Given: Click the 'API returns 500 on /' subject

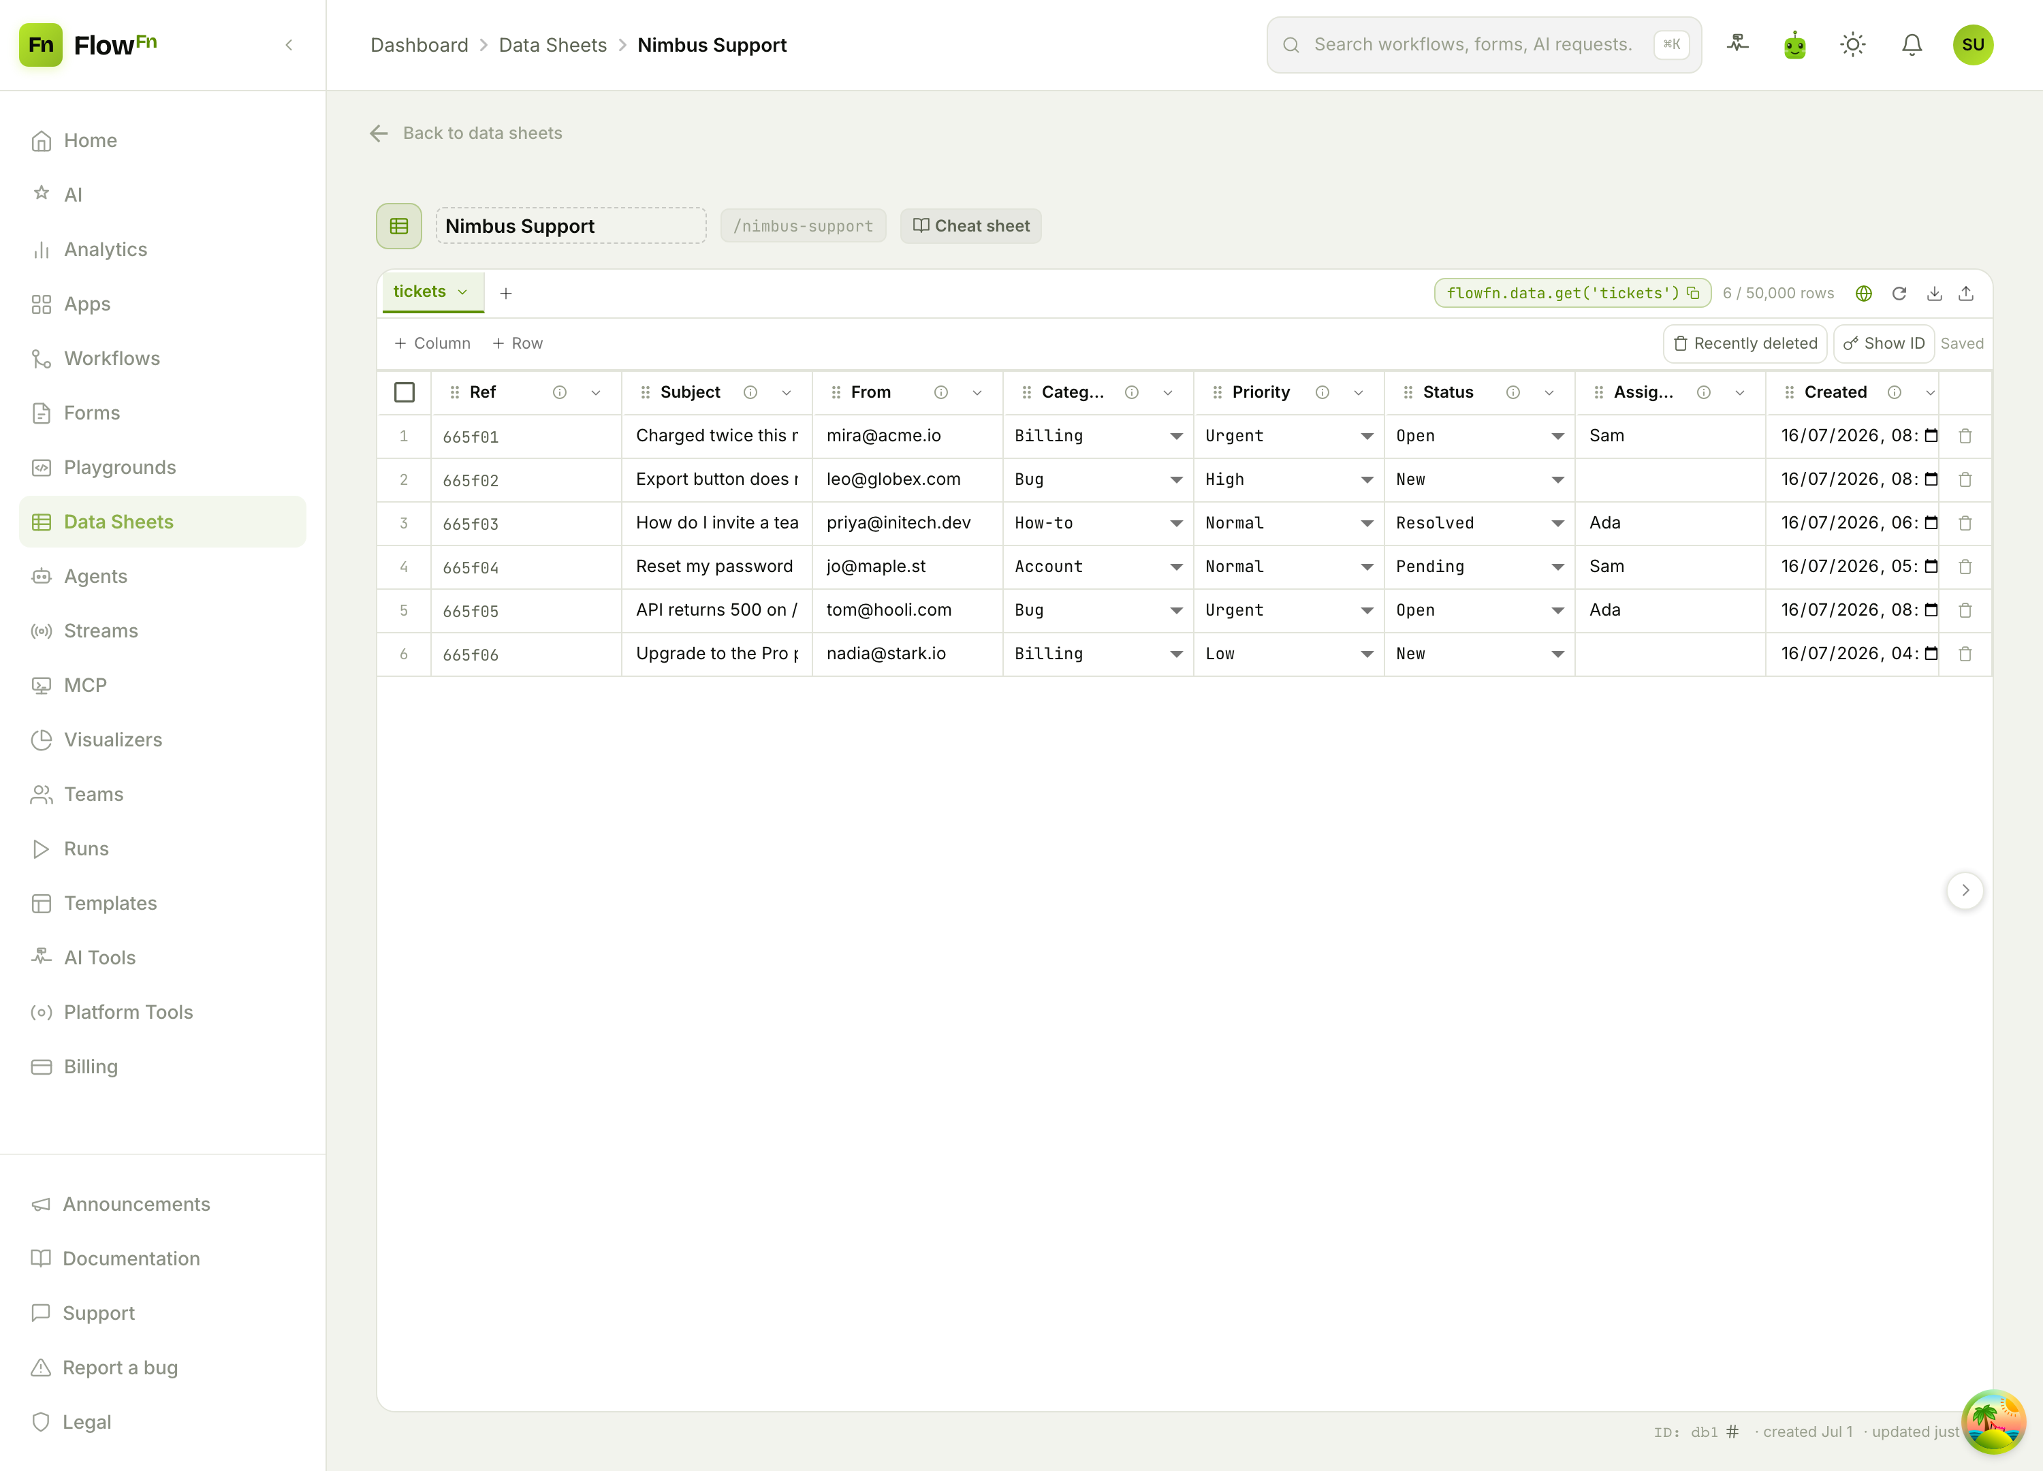Looking at the screenshot, I should pyautogui.click(x=717, y=611).
